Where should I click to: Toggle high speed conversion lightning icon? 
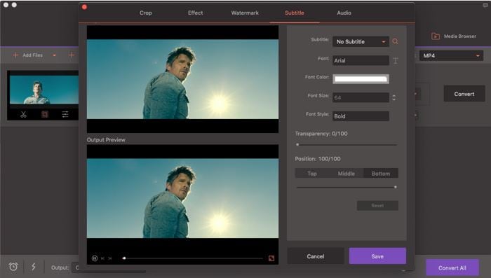click(34, 267)
